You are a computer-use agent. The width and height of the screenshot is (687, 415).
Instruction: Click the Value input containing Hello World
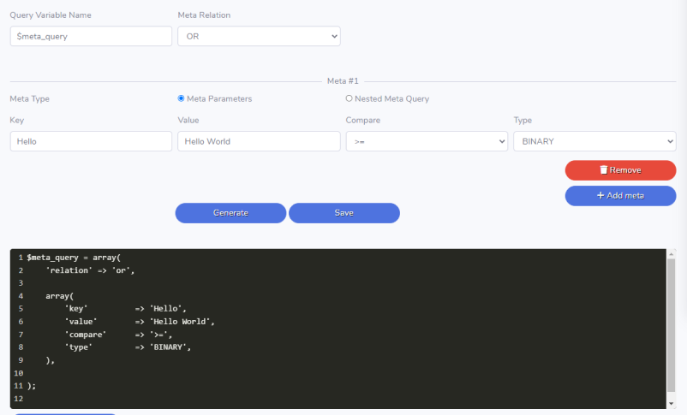[259, 141]
